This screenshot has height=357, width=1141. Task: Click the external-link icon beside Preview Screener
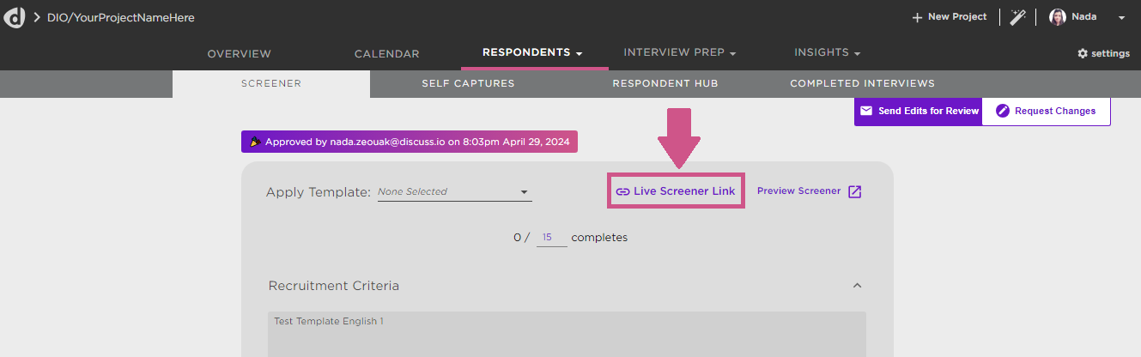(x=854, y=191)
